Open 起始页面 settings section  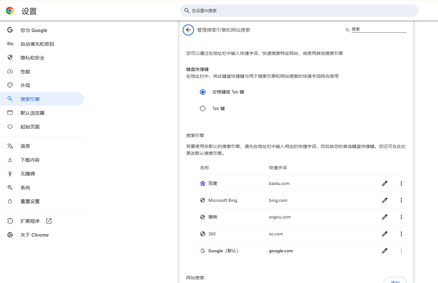click(x=42, y=127)
